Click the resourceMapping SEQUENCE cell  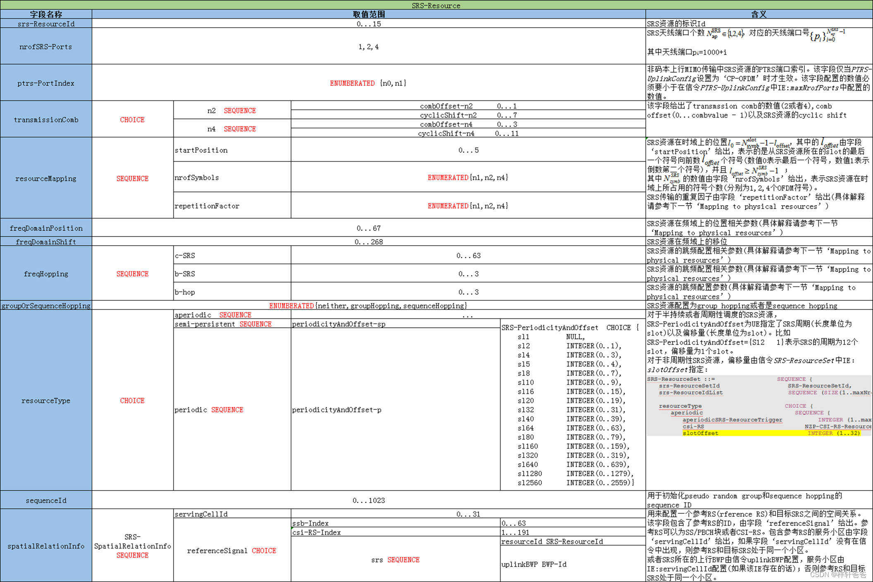132,178
